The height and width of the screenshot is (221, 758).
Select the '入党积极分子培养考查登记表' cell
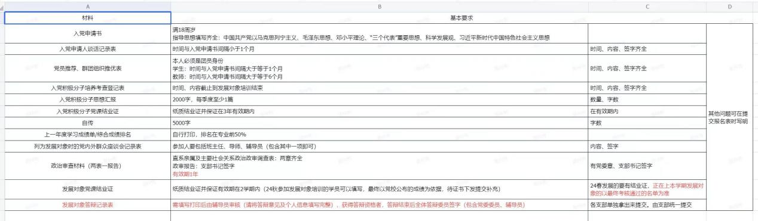[x=87, y=88]
